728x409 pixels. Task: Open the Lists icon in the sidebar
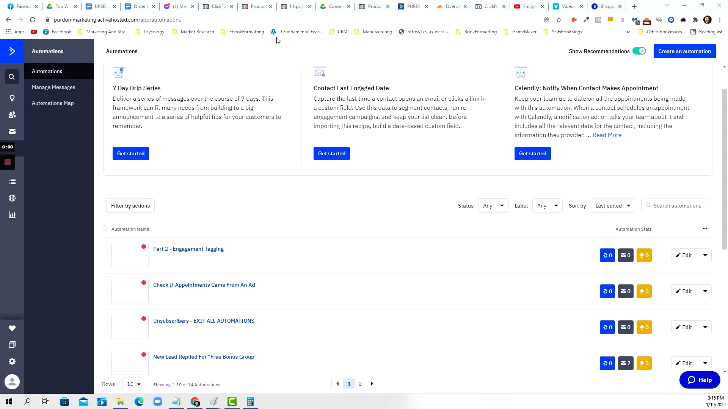(x=12, y=181)
